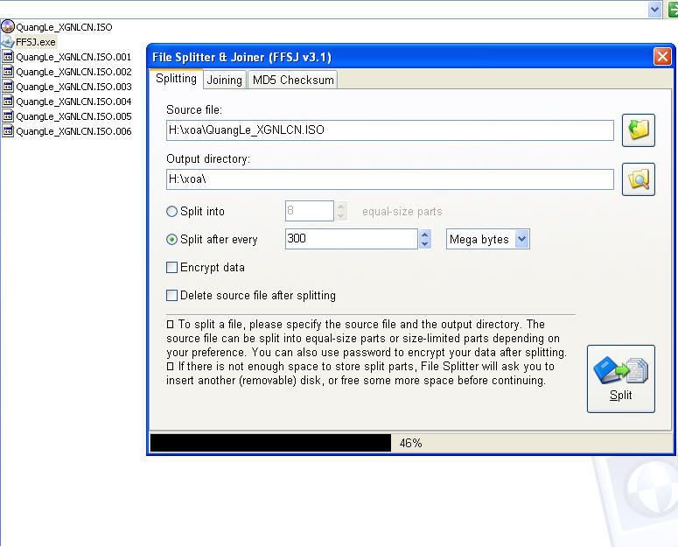
Task: Switch to the Splitting tab
Action: click(176, 79)
